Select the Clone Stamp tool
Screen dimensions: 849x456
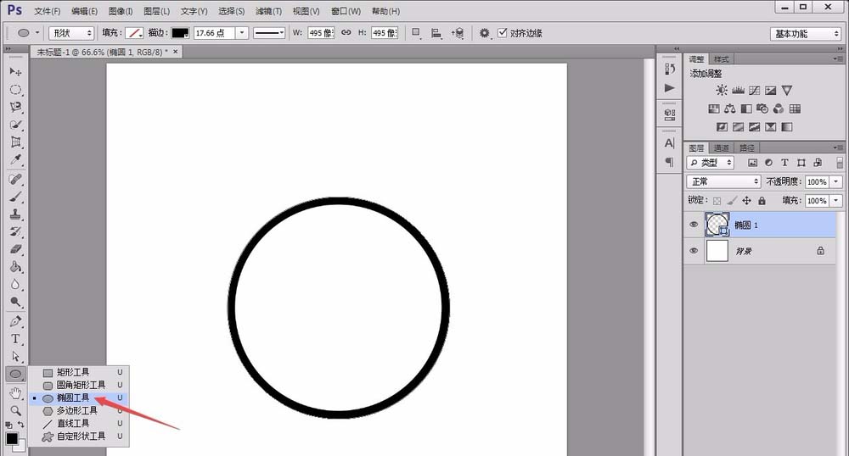click(15, 214)
